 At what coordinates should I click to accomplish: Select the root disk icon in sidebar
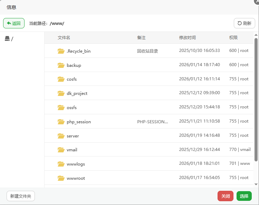click(x=7, y=38)
